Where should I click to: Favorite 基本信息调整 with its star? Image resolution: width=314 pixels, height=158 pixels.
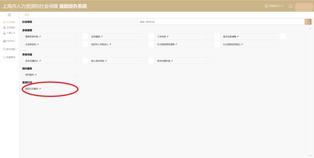(273, 37)
